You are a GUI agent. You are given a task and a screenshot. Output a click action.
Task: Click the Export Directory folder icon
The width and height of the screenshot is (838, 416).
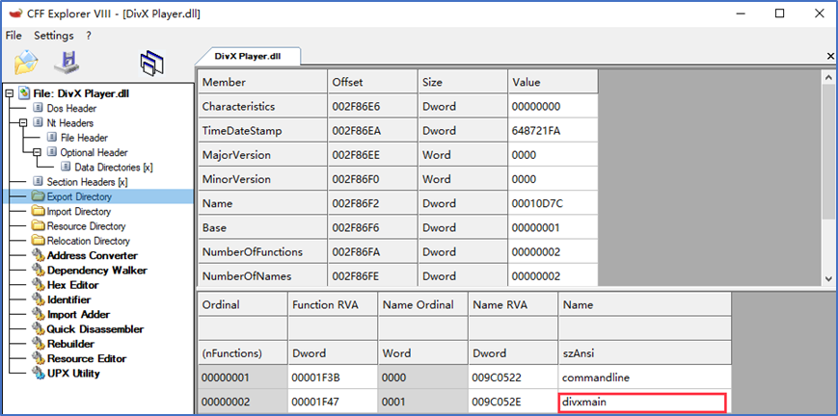[38, 196]
